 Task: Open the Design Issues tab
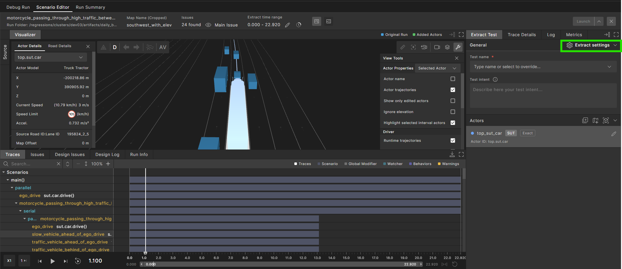(x=70, y=154)
